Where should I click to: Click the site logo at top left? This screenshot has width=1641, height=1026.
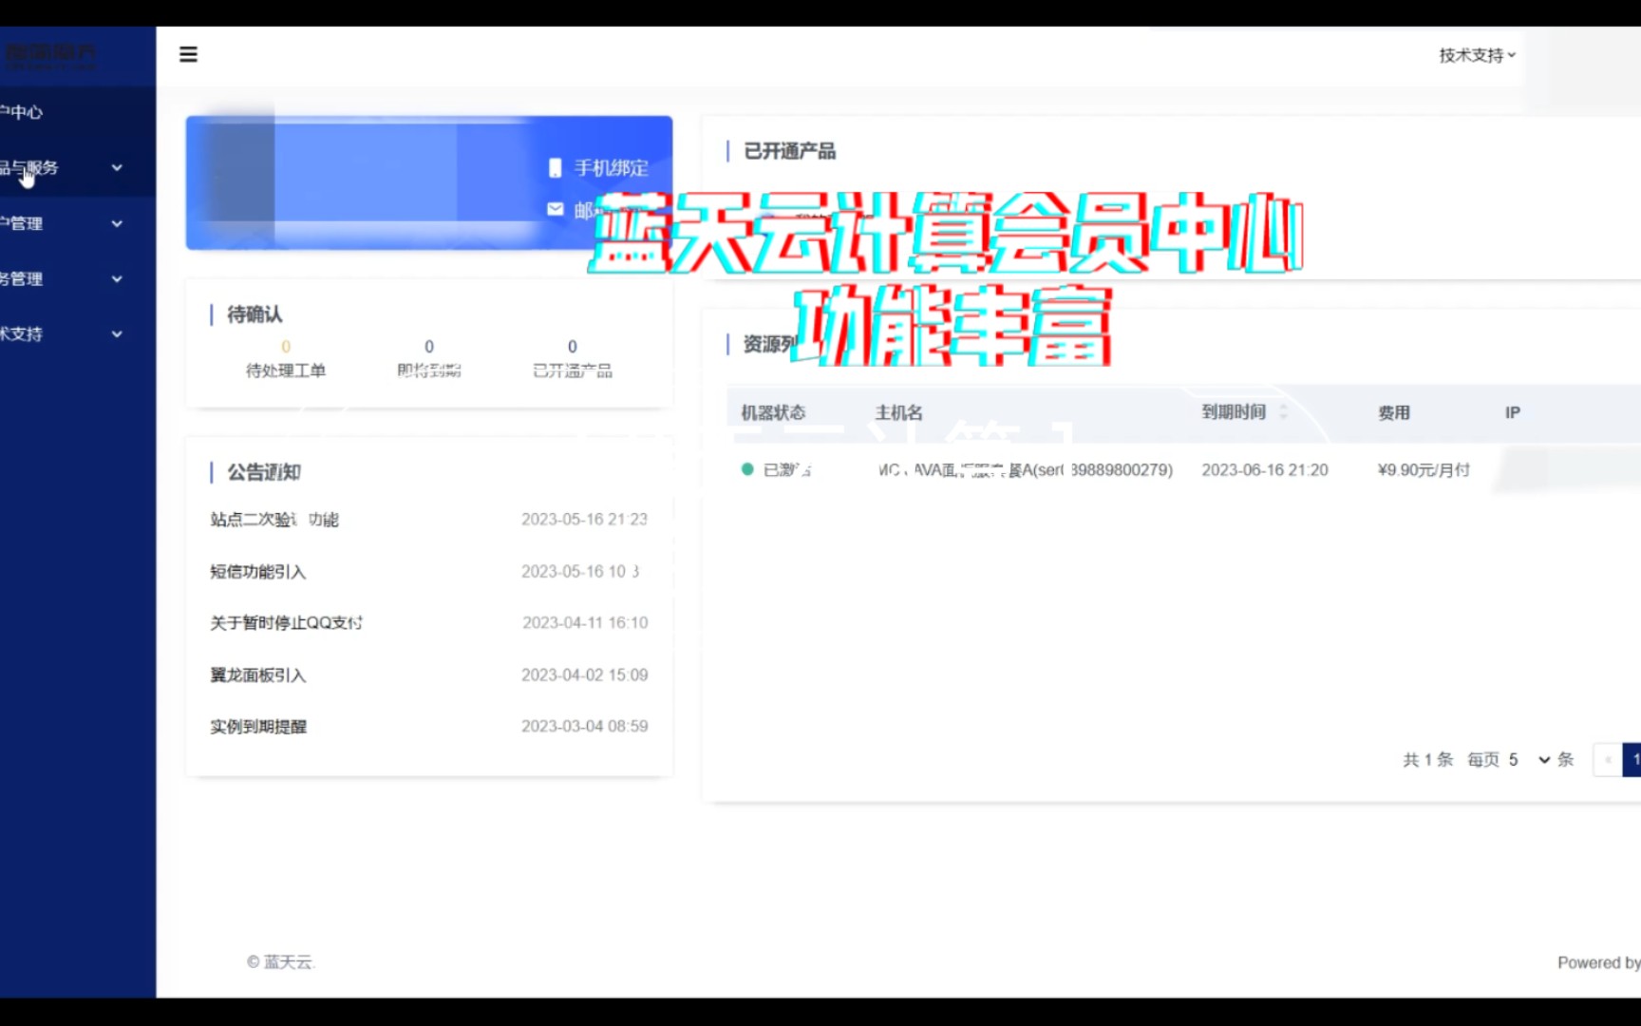pyautogui.click(x=49, y=55)
